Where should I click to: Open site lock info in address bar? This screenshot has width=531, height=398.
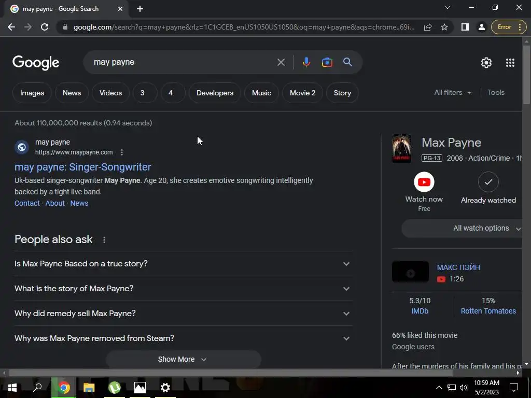(x=65, y=27)
